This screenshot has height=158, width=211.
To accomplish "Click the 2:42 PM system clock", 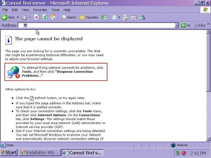I will click(198, 153).
